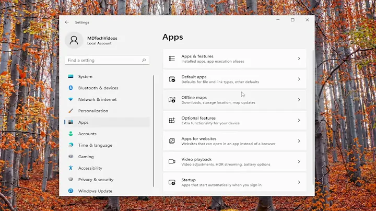Click the Startup icon
The height and width of the screenshot is (211, 376).
coord(172,182)
